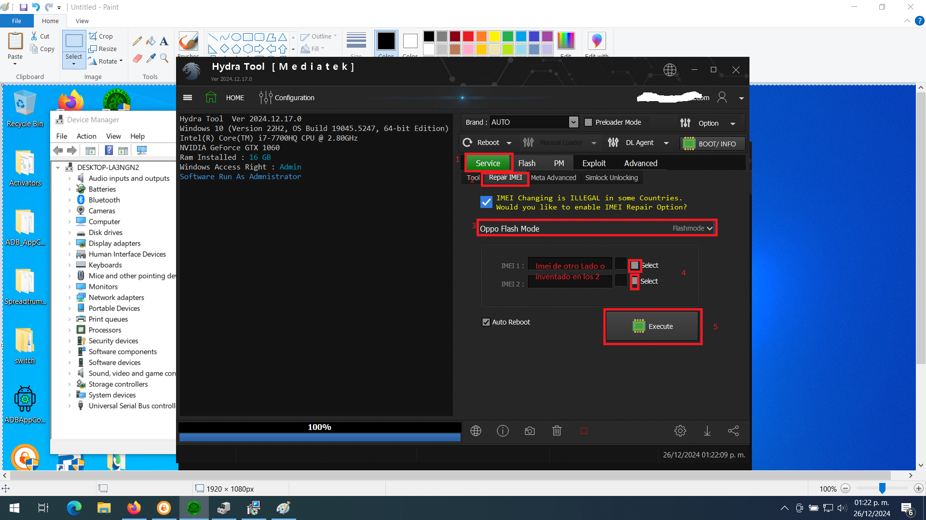Click the Execute button

point(653,326)
